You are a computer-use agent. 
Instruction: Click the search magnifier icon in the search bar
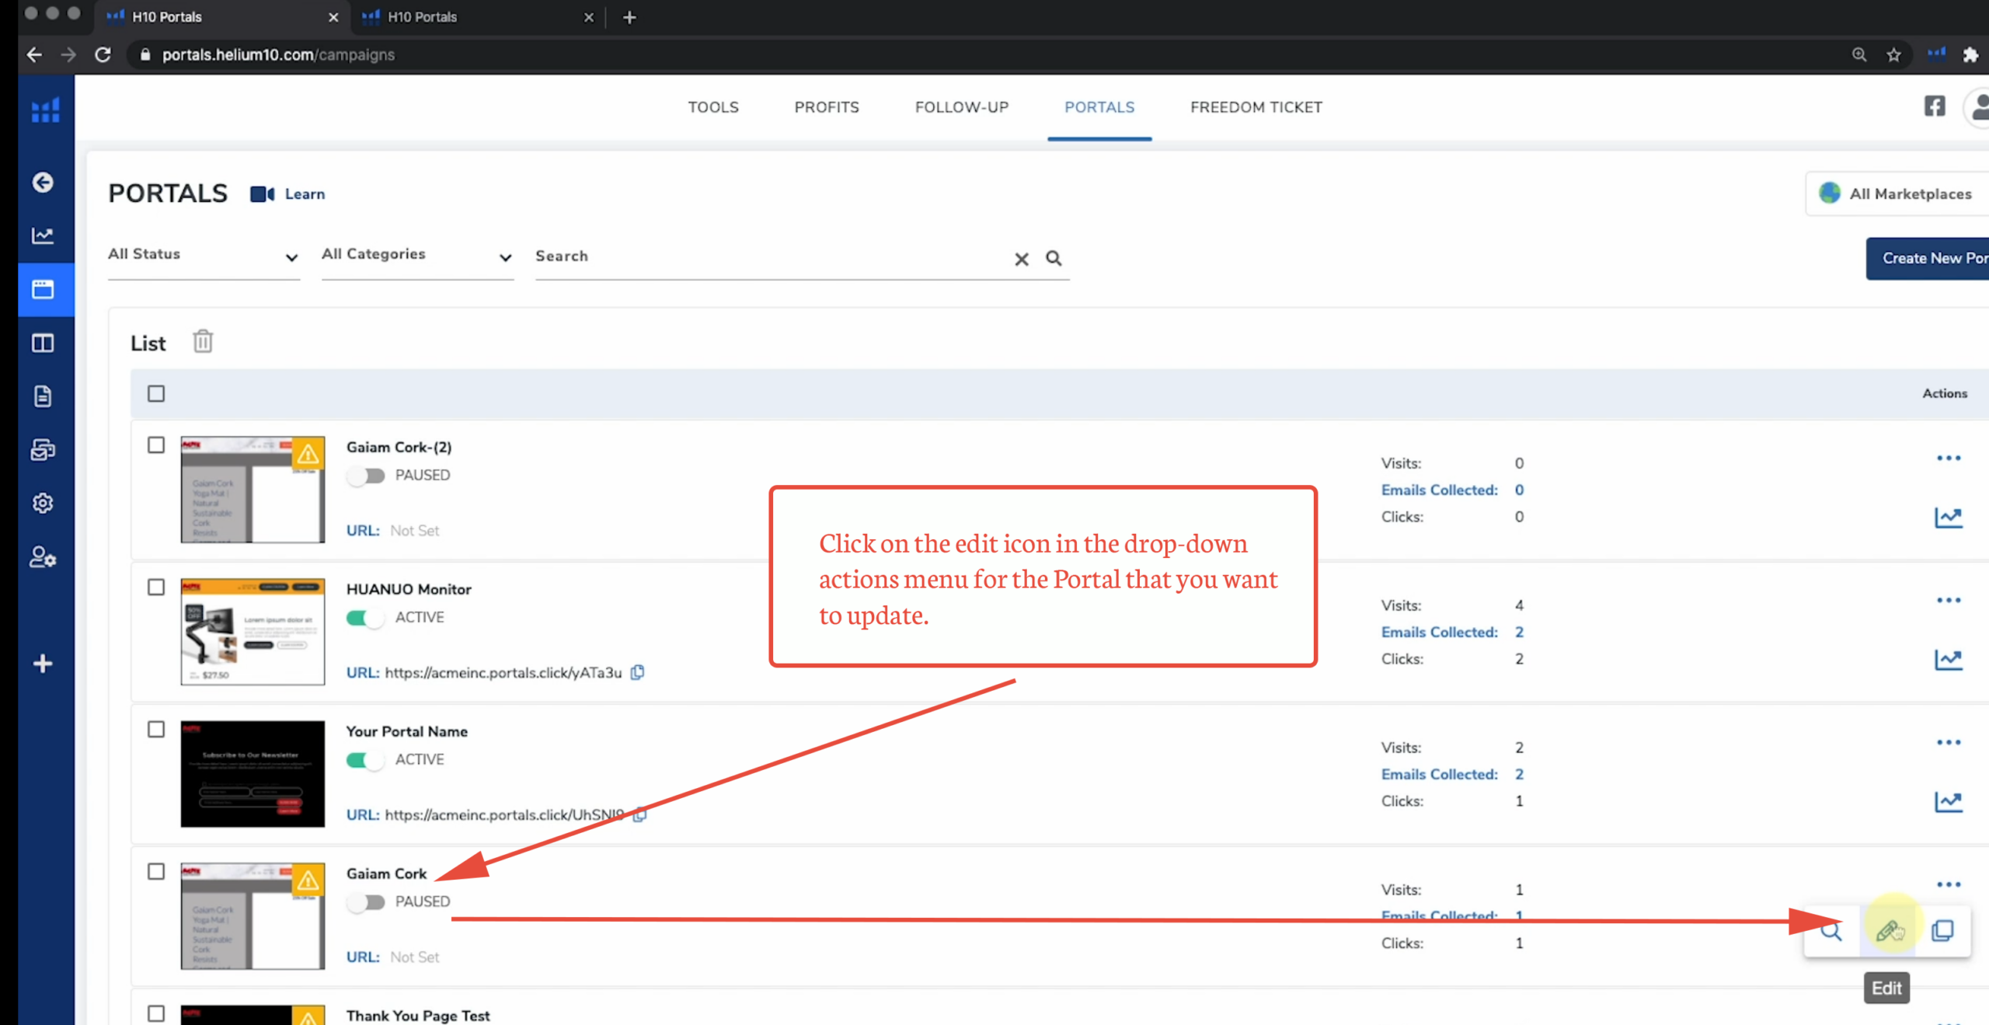(x=1054, y=258)
